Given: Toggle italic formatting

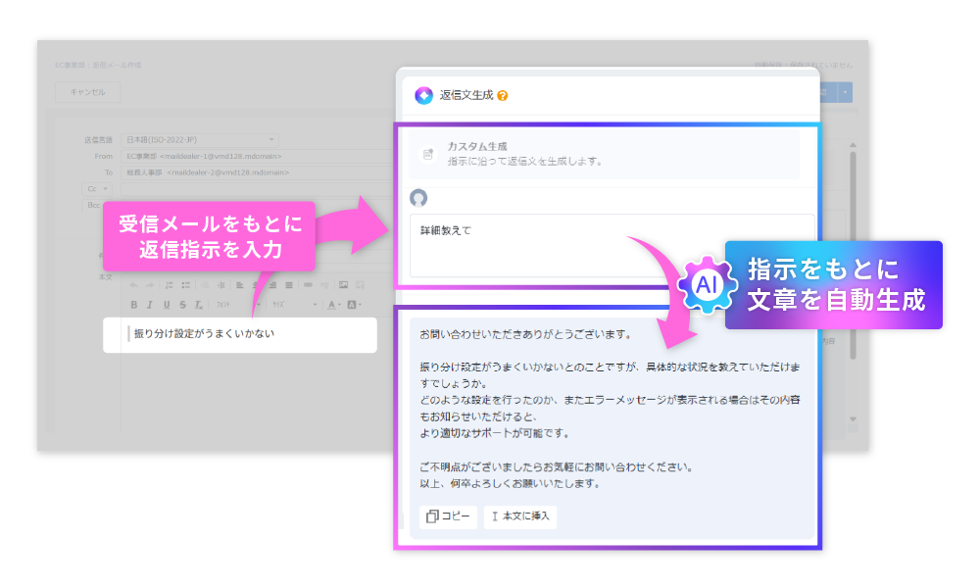Looking at the screenshot, I should [x=150, y=304].
